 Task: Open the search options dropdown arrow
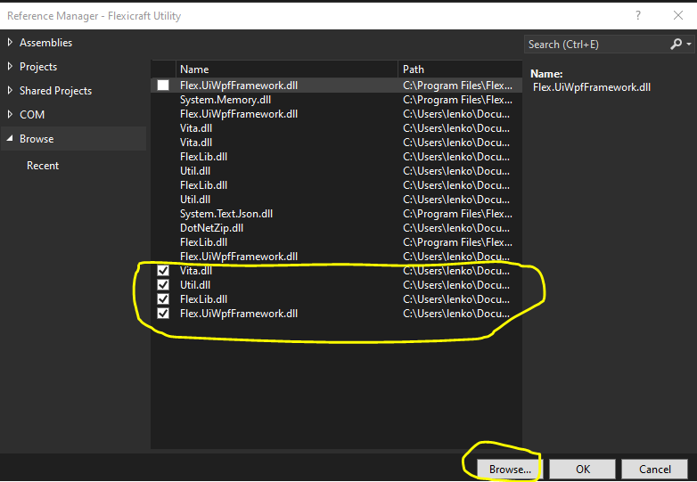click(x=689, y=44)
